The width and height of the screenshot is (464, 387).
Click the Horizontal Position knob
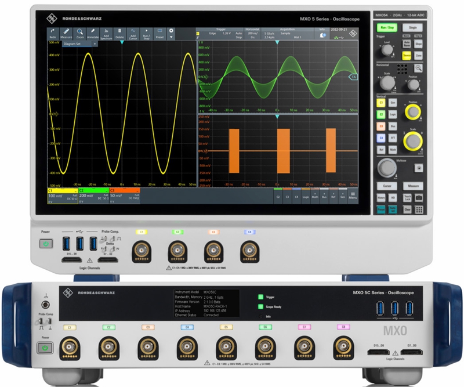tap(413, 85)
